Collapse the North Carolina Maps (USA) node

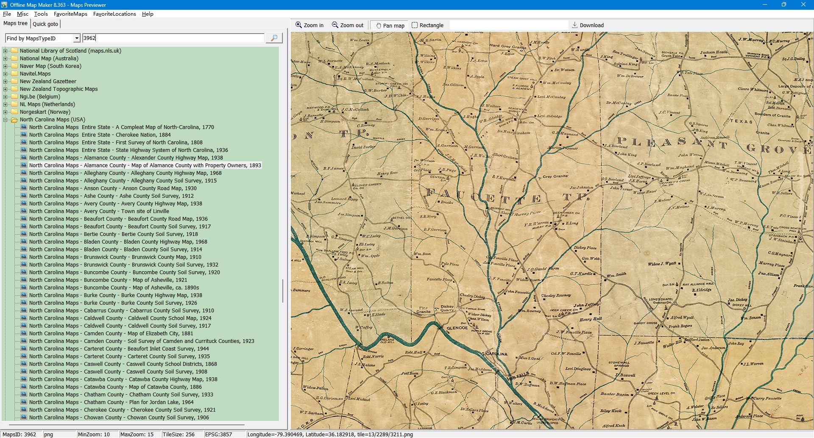[6, 120]
